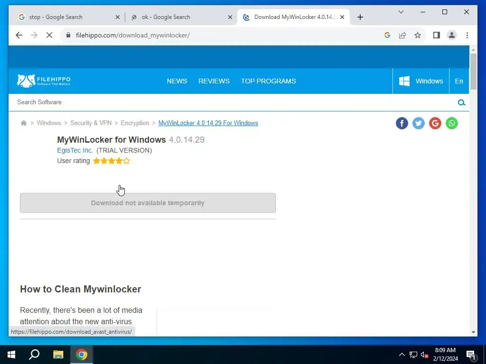The image size is (486, 364).
Task: Click the Windows breadcrumb link
Action: (49, 123)
